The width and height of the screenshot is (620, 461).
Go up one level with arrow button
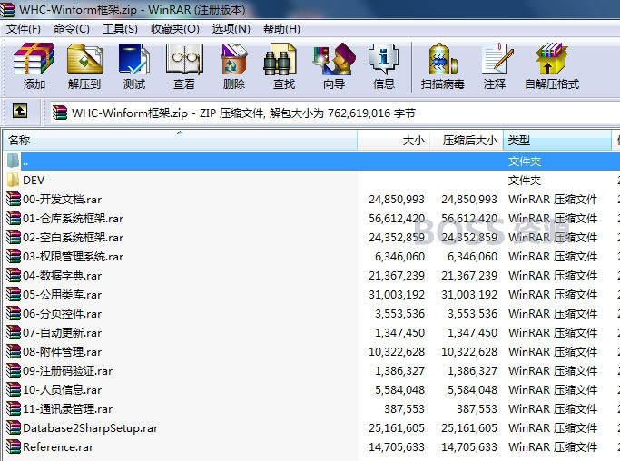point(20,111)
